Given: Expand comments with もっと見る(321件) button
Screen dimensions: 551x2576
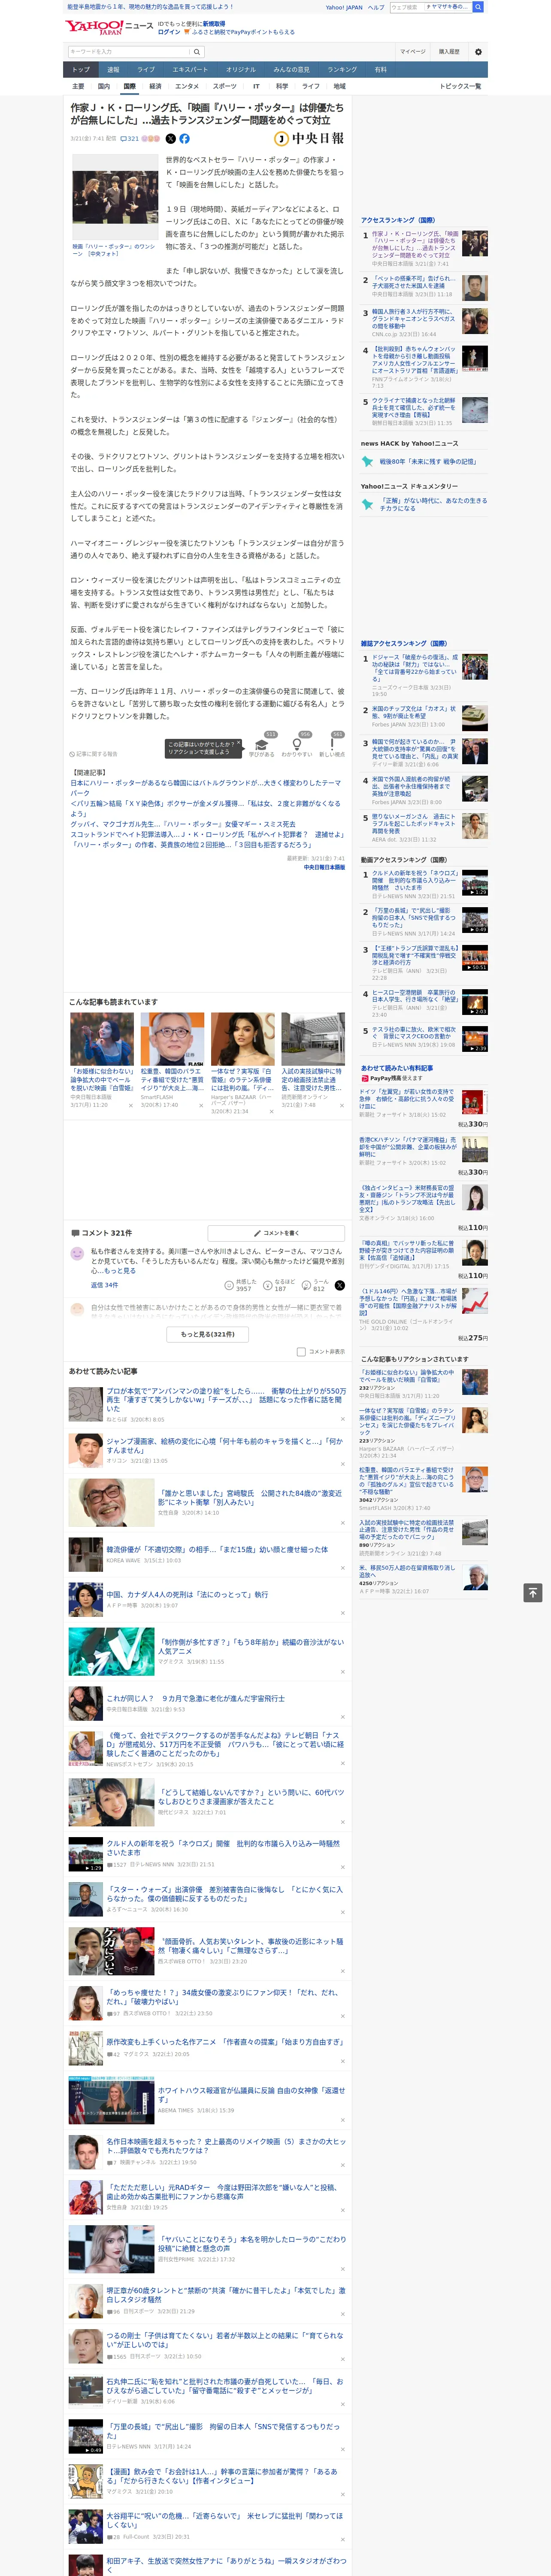Looking at the screenshot, I should (208, 1333).
